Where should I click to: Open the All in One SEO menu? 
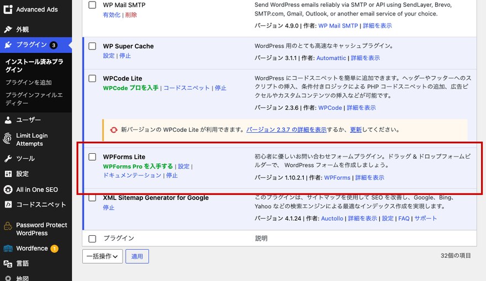coord(36,190)
